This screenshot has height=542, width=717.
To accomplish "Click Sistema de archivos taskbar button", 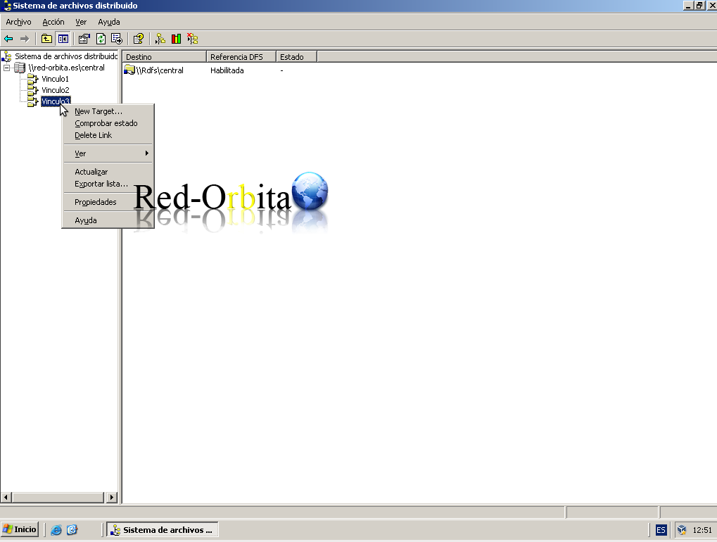I will point(163,529).
